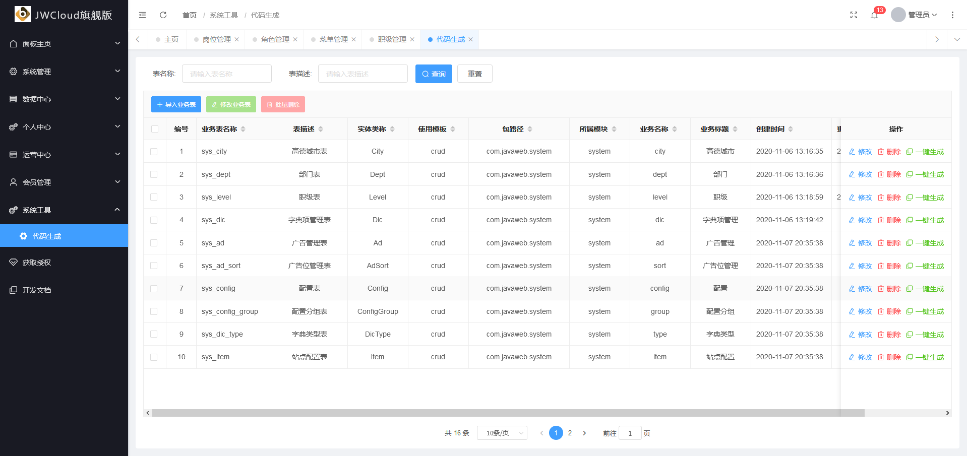Viewport: 967px width, 456px height.
Task: Sort by 创建时间 column
Action: click(791, 129)
